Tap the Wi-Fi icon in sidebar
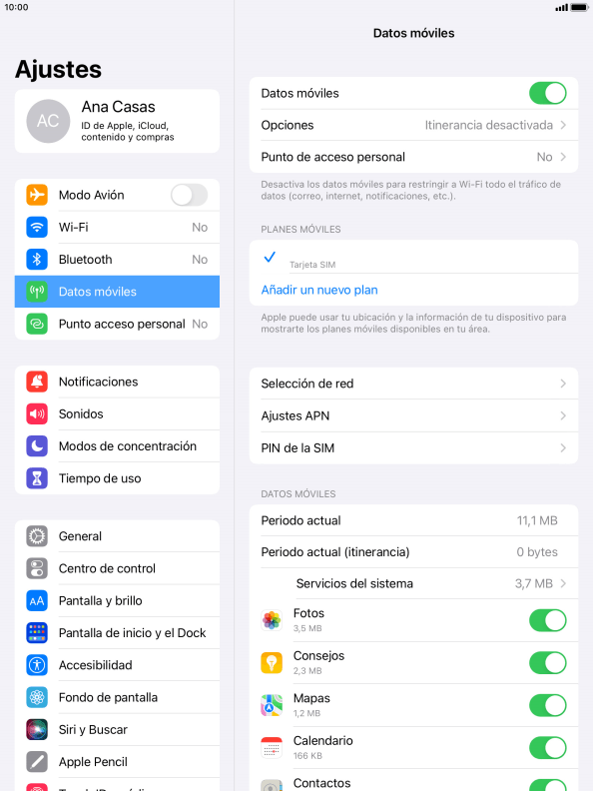 (37, 227)
